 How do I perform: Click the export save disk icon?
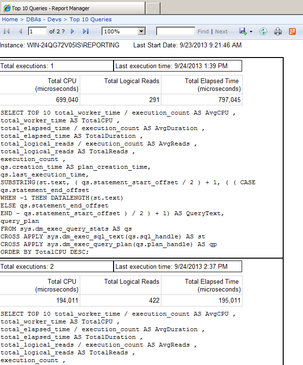[x=243, y=31]
